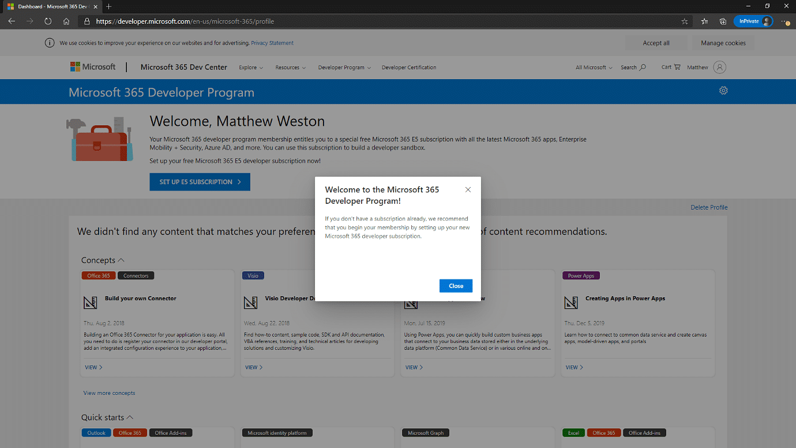Open the Collections icon in toolbar
This screenshot has height=448, width=796.
(x=723, y=21)
